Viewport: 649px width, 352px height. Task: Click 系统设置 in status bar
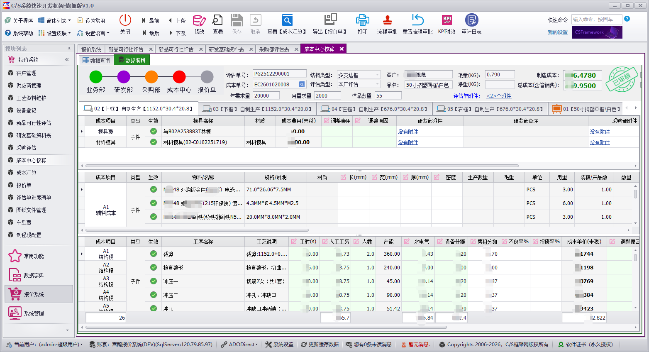click(x=279, y=345)
